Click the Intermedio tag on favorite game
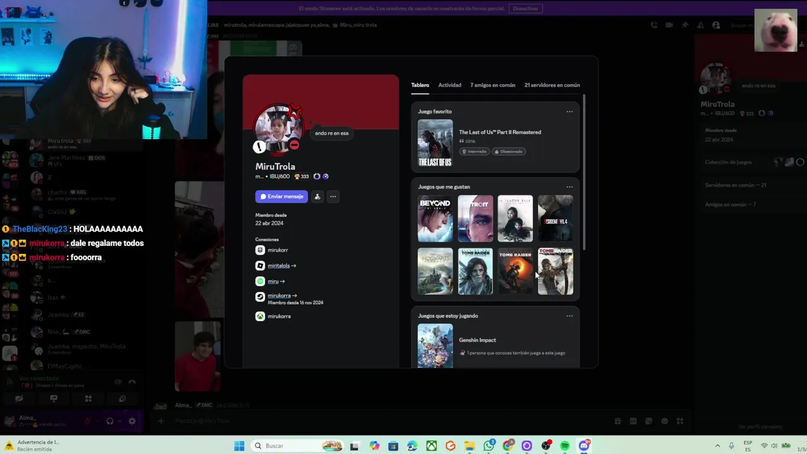 pyautogui.click(x=474, y=151)
